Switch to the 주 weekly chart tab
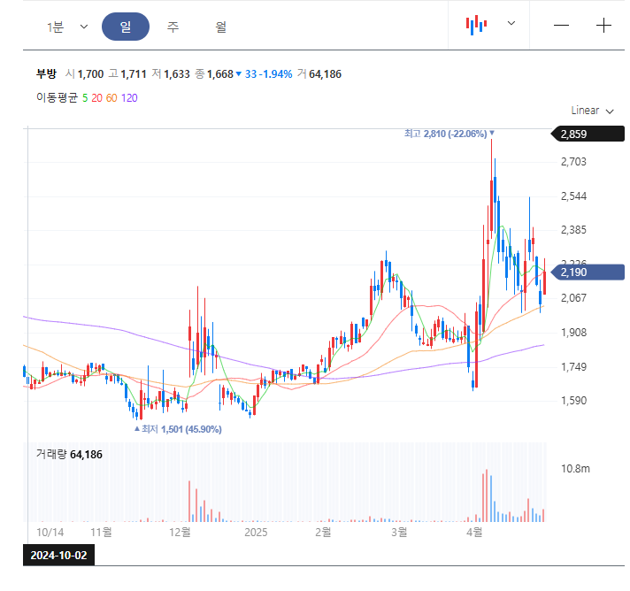The image size is (630, 591). (173, 27)
